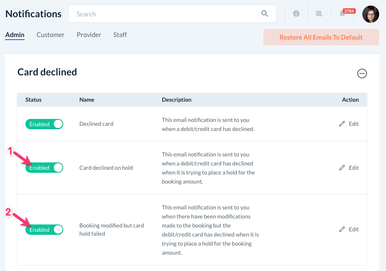Disable the Declined card notification toggle

click(x=44, y=124)
